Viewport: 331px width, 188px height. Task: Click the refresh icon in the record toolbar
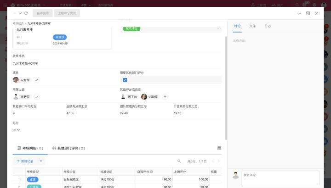[26, 13]
